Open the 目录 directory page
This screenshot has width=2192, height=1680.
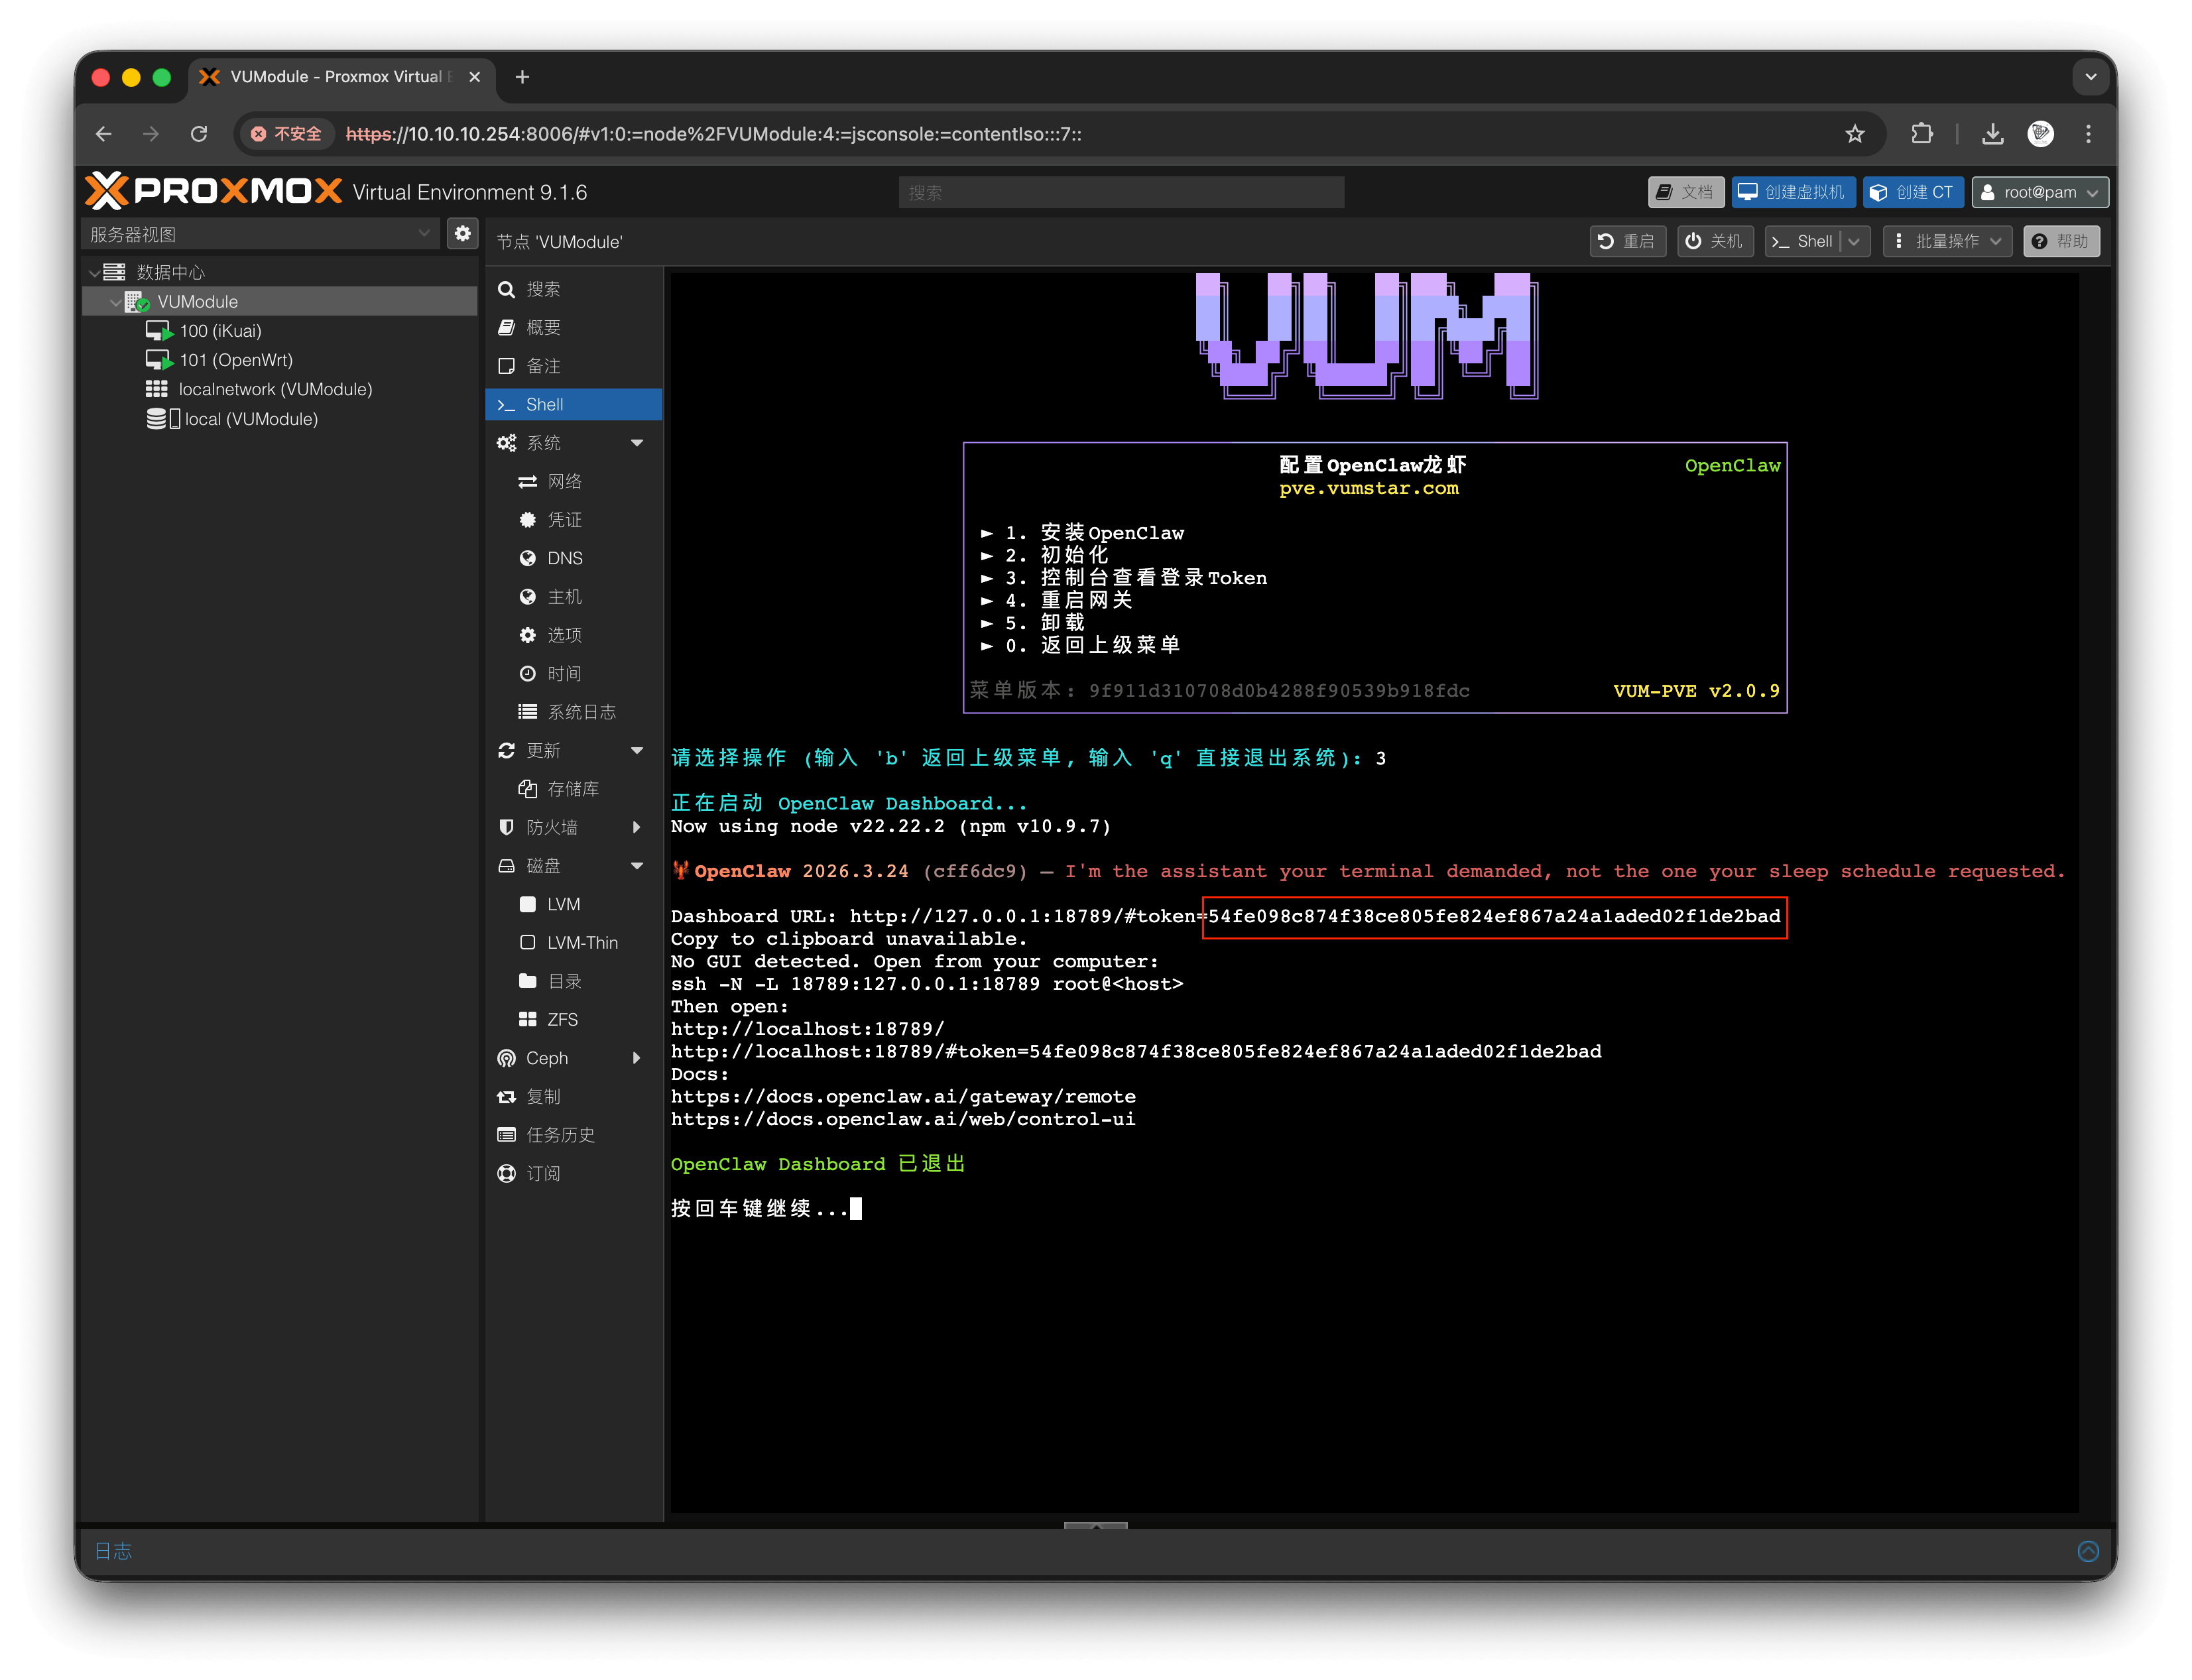pyautogui.click(x=574, y=982)
